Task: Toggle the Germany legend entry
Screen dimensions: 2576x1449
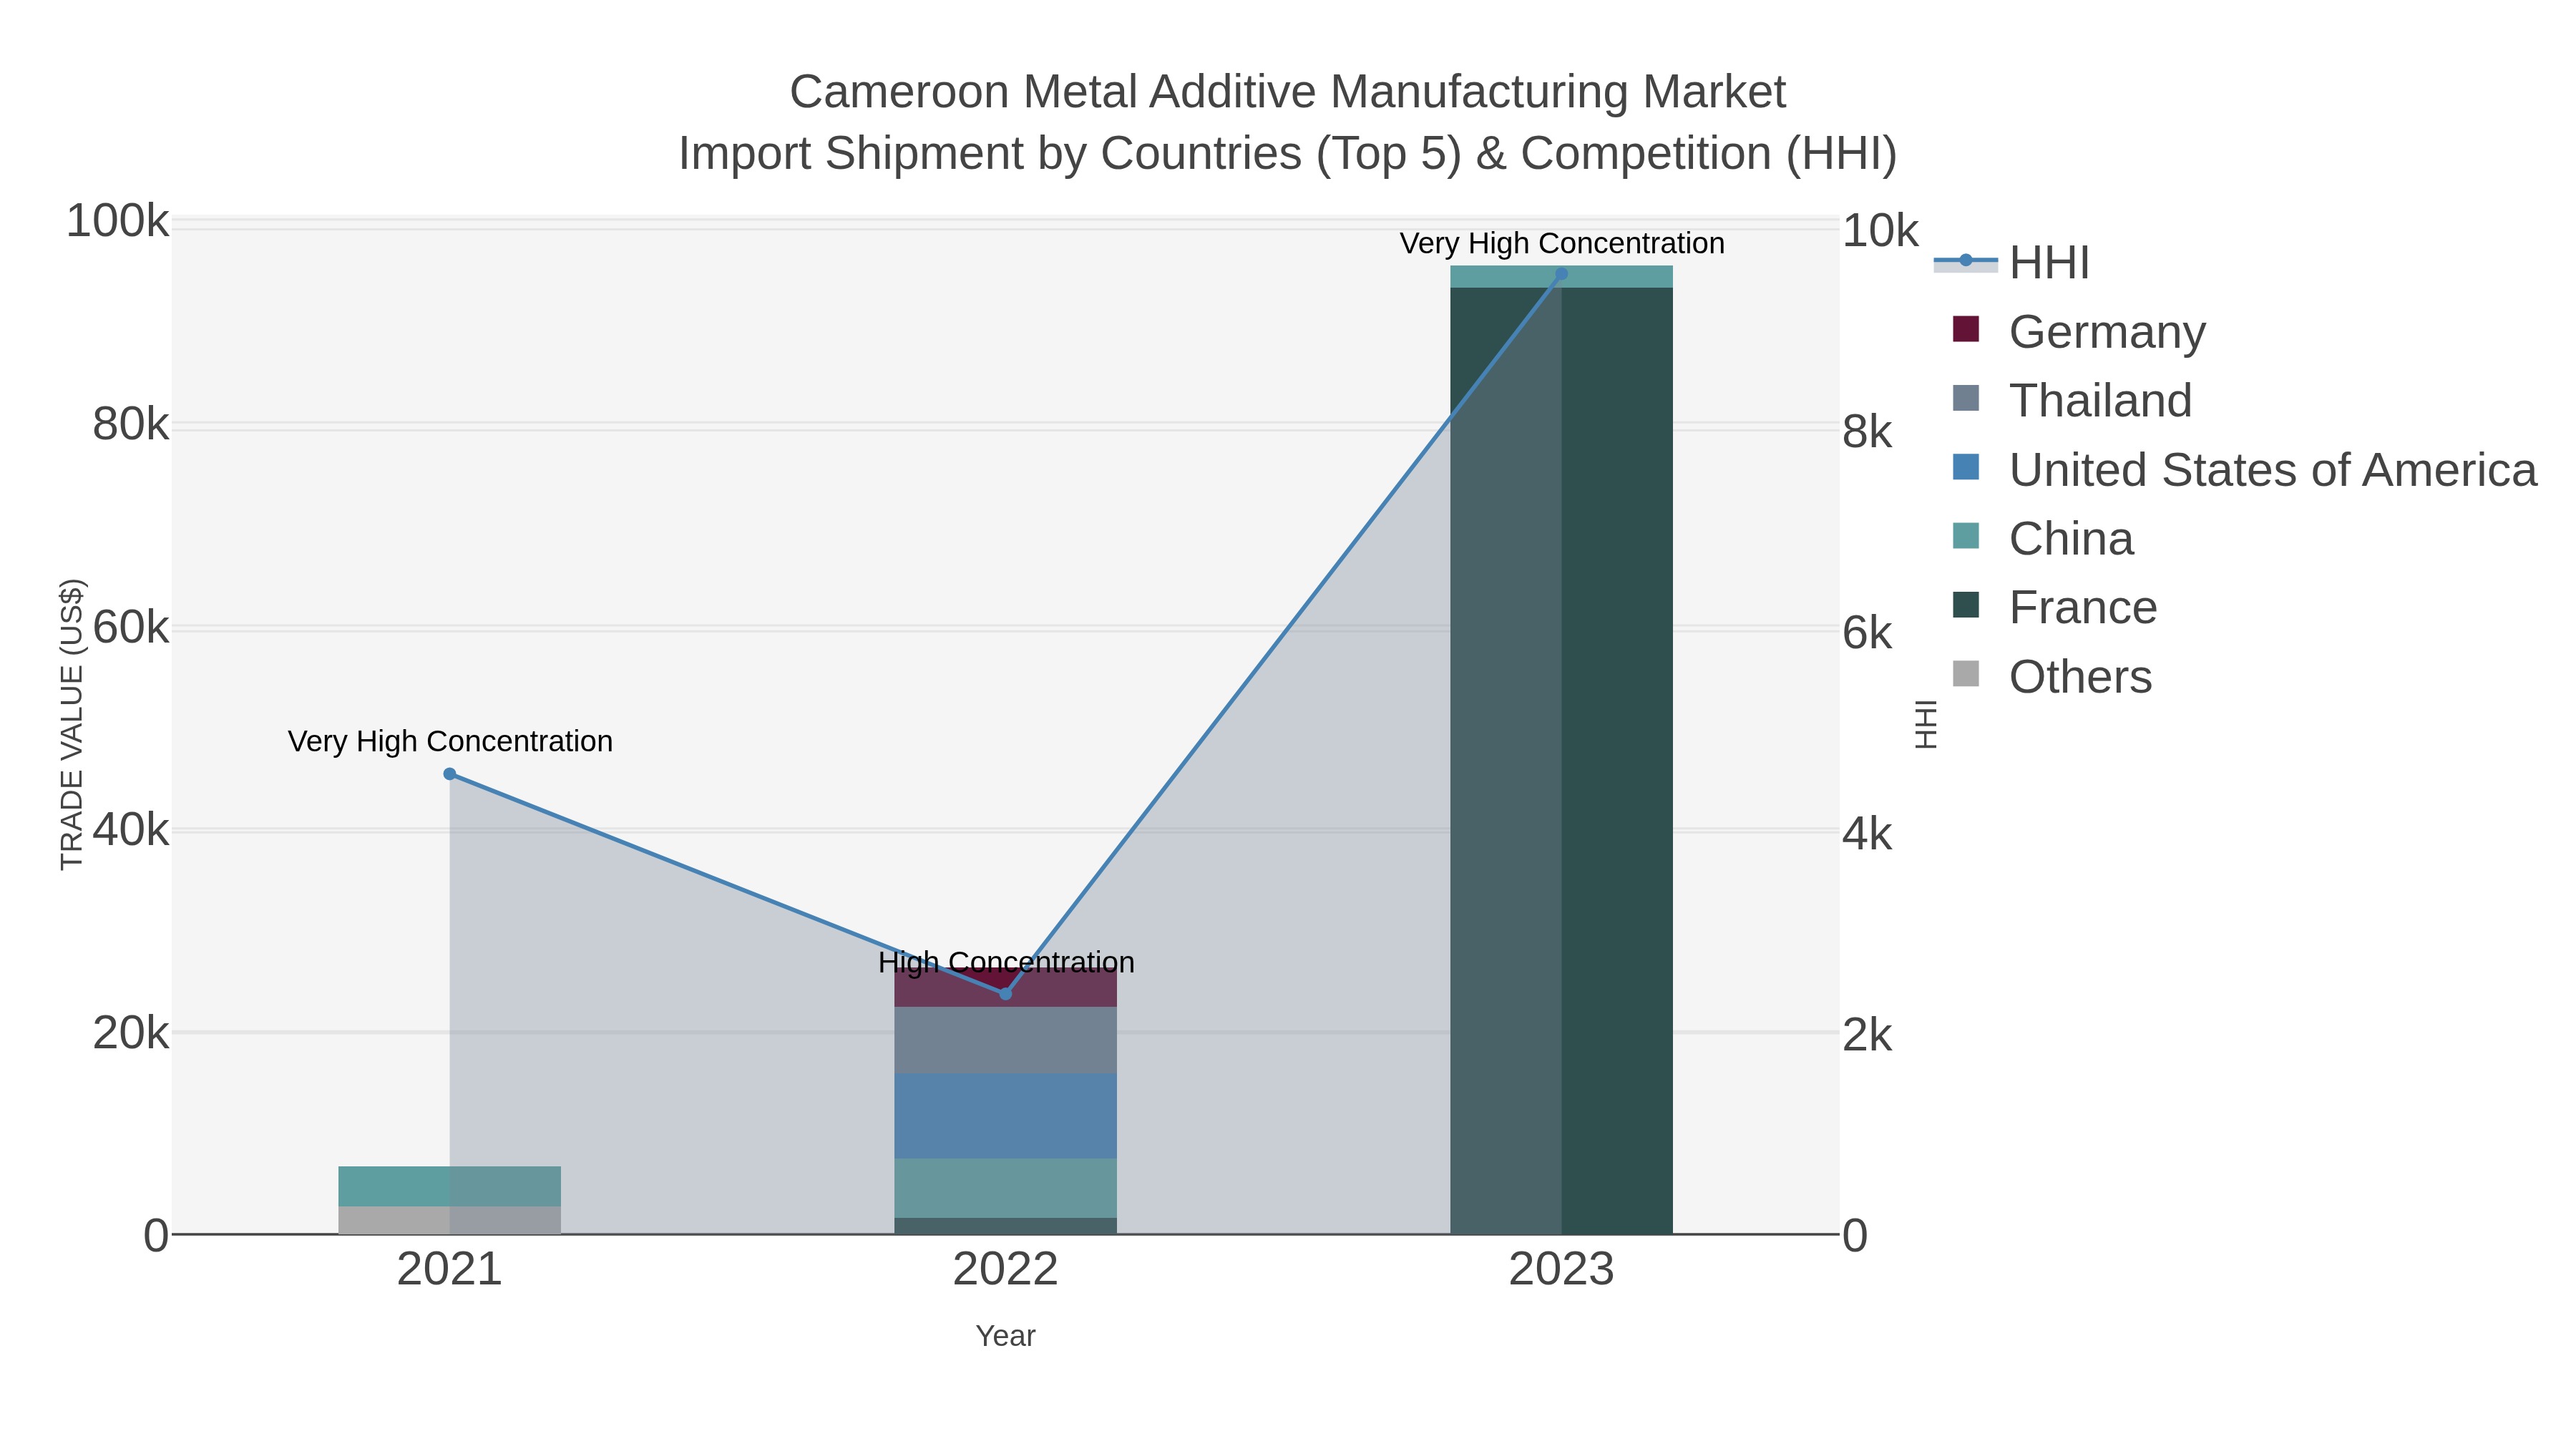Action: coord(2079,331)
